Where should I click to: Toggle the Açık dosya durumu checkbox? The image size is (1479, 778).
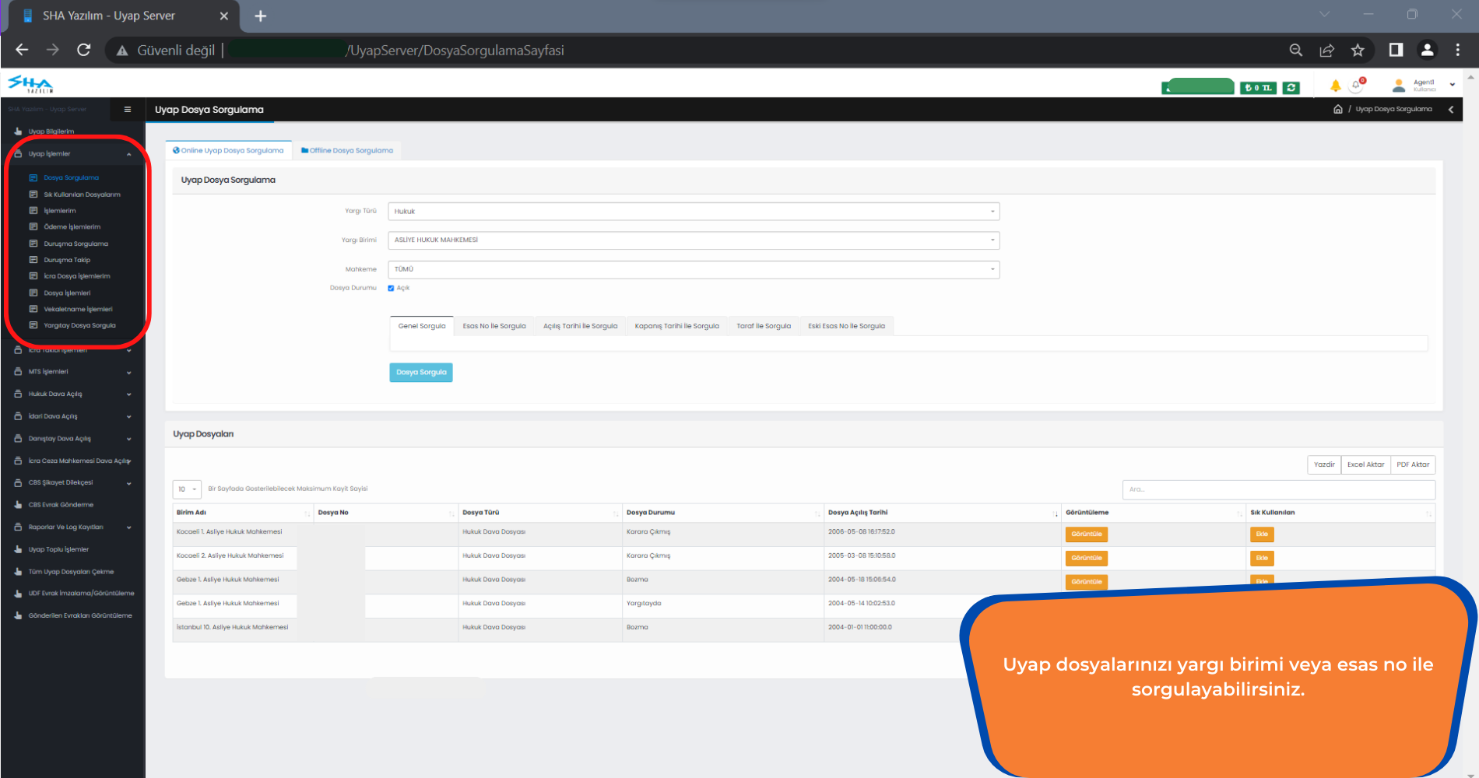click(391, 288)
